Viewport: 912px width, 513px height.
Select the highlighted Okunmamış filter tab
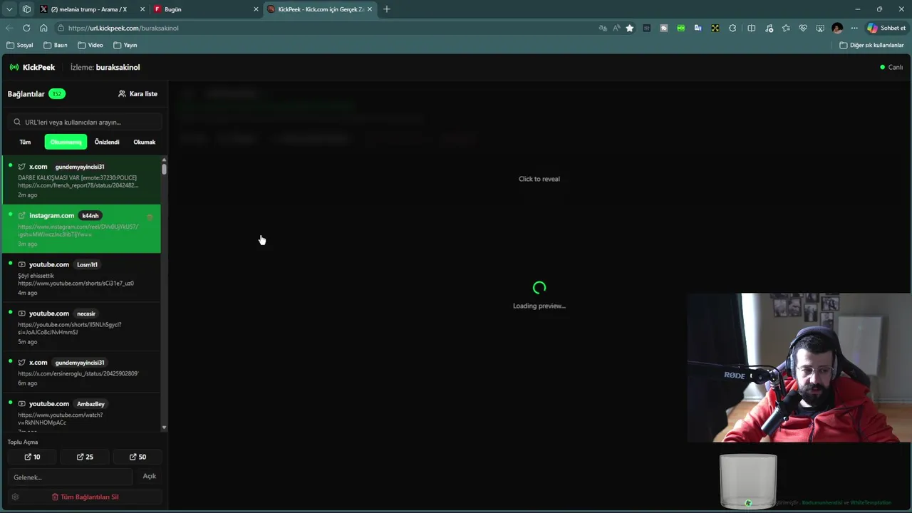[x=66, y=142]
